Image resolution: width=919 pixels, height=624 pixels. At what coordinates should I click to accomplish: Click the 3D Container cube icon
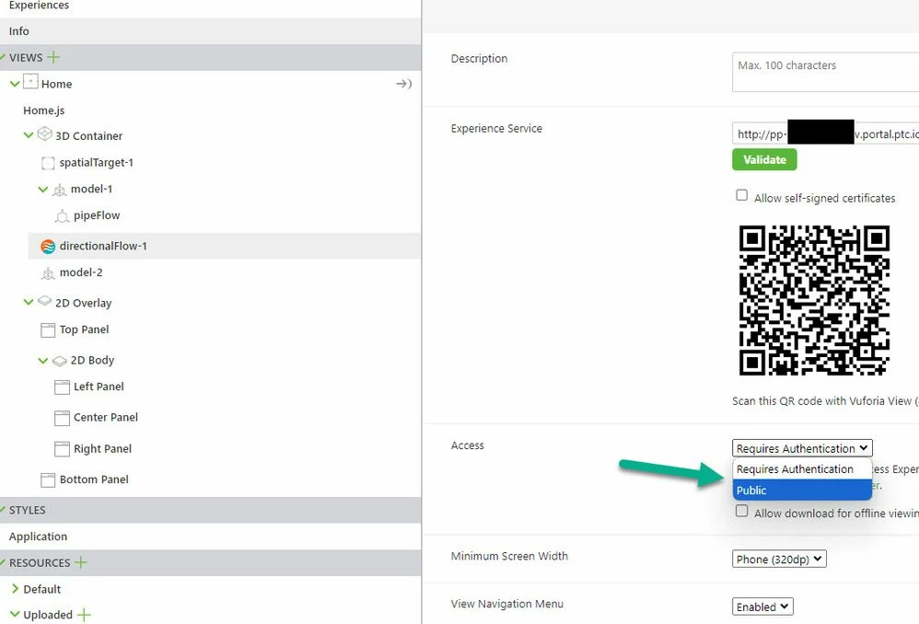coord(44,133)
